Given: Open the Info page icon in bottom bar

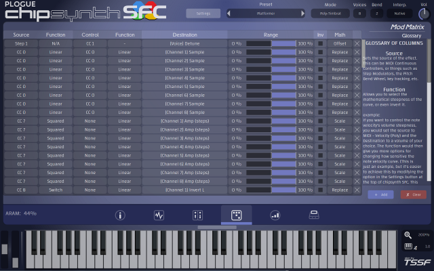Looking at the screenshot, I should pos(120,215).
